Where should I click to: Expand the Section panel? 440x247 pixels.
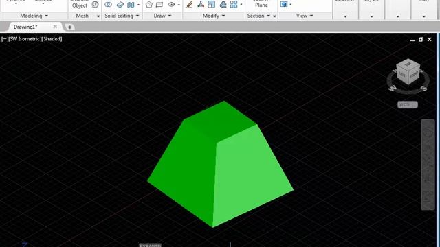[x=258, y=16]
